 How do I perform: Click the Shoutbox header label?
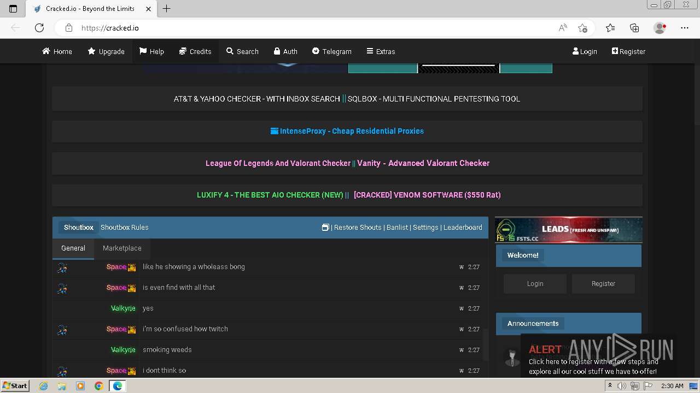tap(79, 228)
